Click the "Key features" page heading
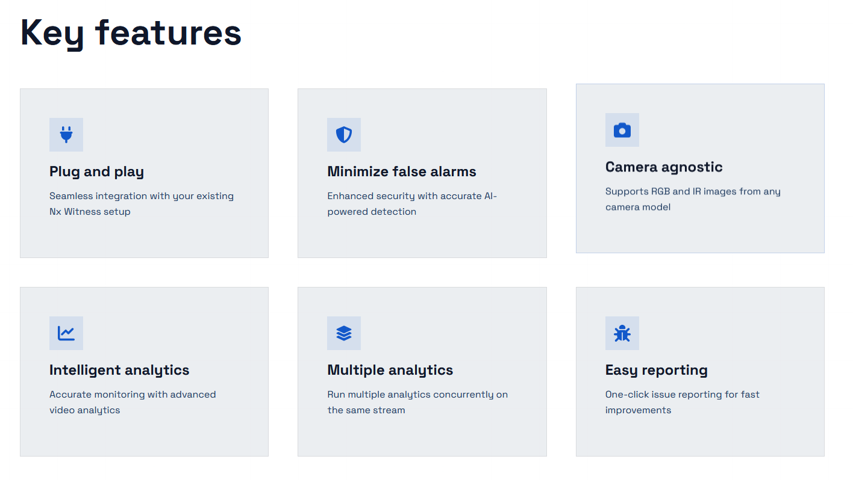 click(131, 32)
